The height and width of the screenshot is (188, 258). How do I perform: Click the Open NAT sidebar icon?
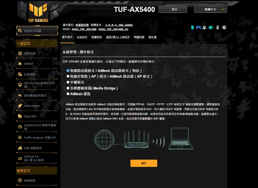point(20,116)
